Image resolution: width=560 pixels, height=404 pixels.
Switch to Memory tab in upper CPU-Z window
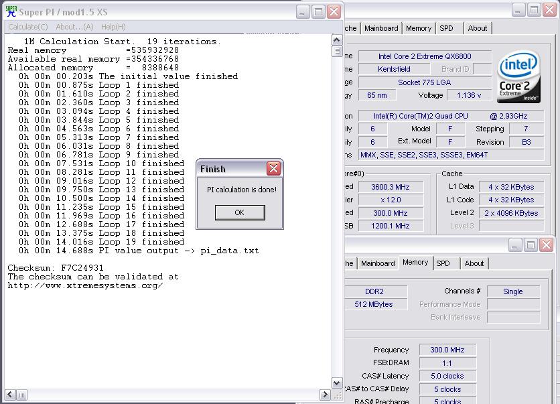coord(419,28)
